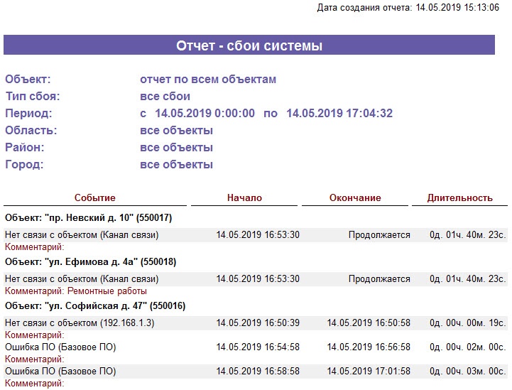Image resolution: width=512 pixels, height=390 pixels.
Task: Select object heading 'ул. Ефимова д. 4а'
Action: coord(90,261)
